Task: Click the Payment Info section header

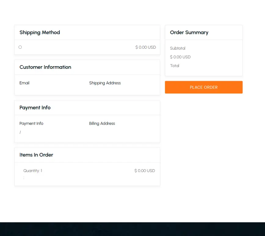Action: pos(35,107)
